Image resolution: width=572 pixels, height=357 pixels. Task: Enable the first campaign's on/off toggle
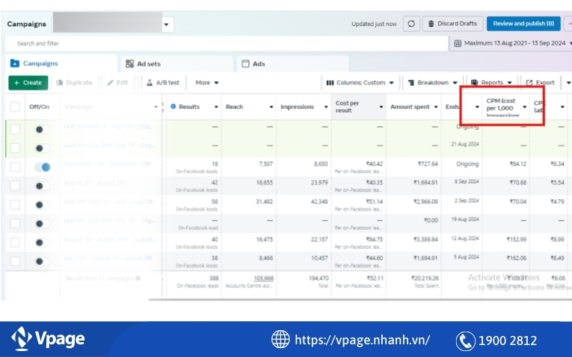click(43, 129)
